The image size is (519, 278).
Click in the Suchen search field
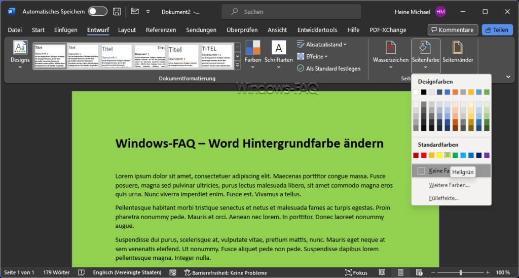coord(291,12)
